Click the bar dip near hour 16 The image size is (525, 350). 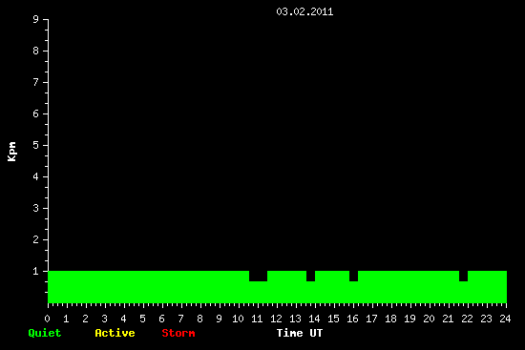pos(353,276)
